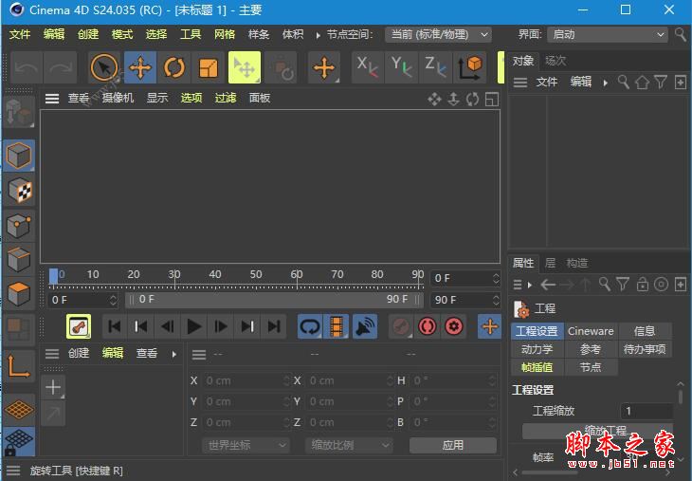
Task: Click the 应用 apply button
Action: click(452, 445)
